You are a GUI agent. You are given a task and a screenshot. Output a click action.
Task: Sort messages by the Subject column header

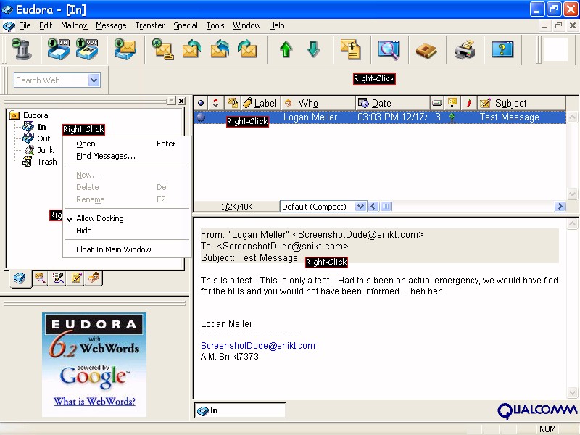521,103
